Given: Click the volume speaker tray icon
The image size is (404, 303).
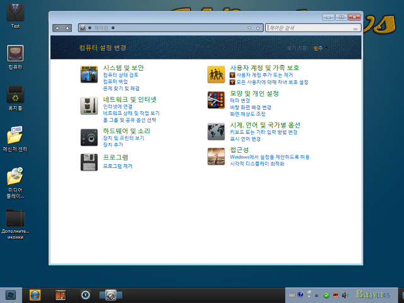Looking at the screenshot, I should pos(345,295).
